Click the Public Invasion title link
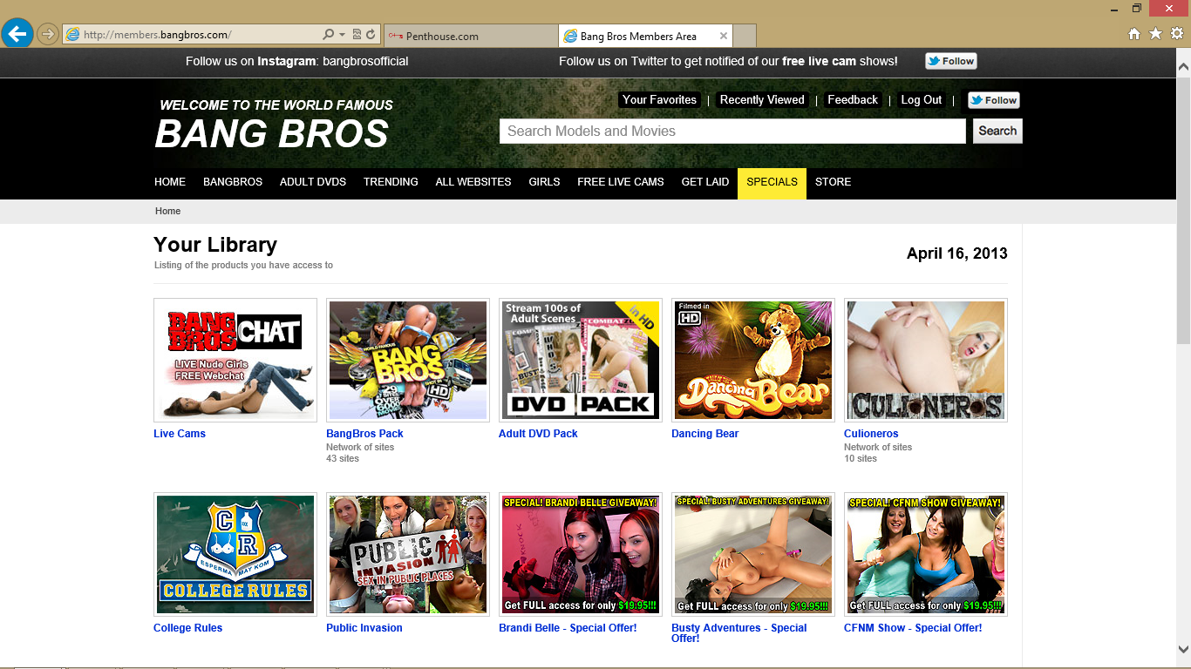Viewport: 1191px width, 669px height. tap(364, 628)
